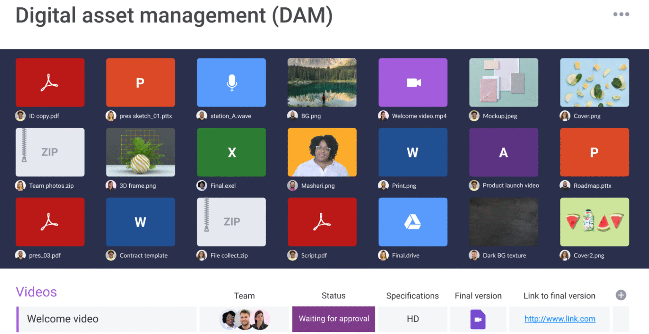Open the Product launch video tile
This screenshot has height=334, width=649.
504,152
